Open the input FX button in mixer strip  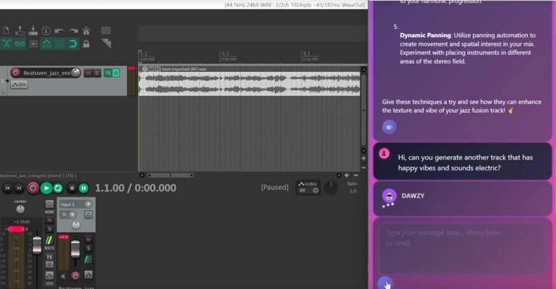point(88,215)
